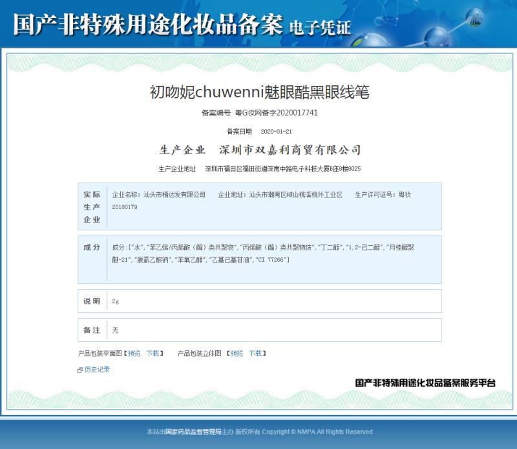517x449 pixels.
Task: Click the banner title 国产非特殊用途化妆品备案
Action: [148, 25]
